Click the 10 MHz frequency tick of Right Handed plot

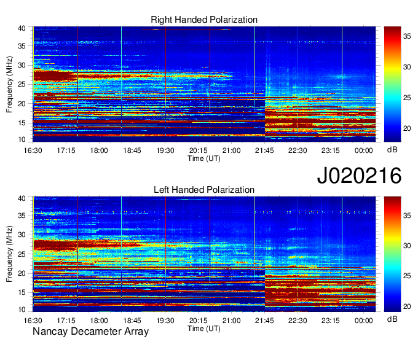22,139
